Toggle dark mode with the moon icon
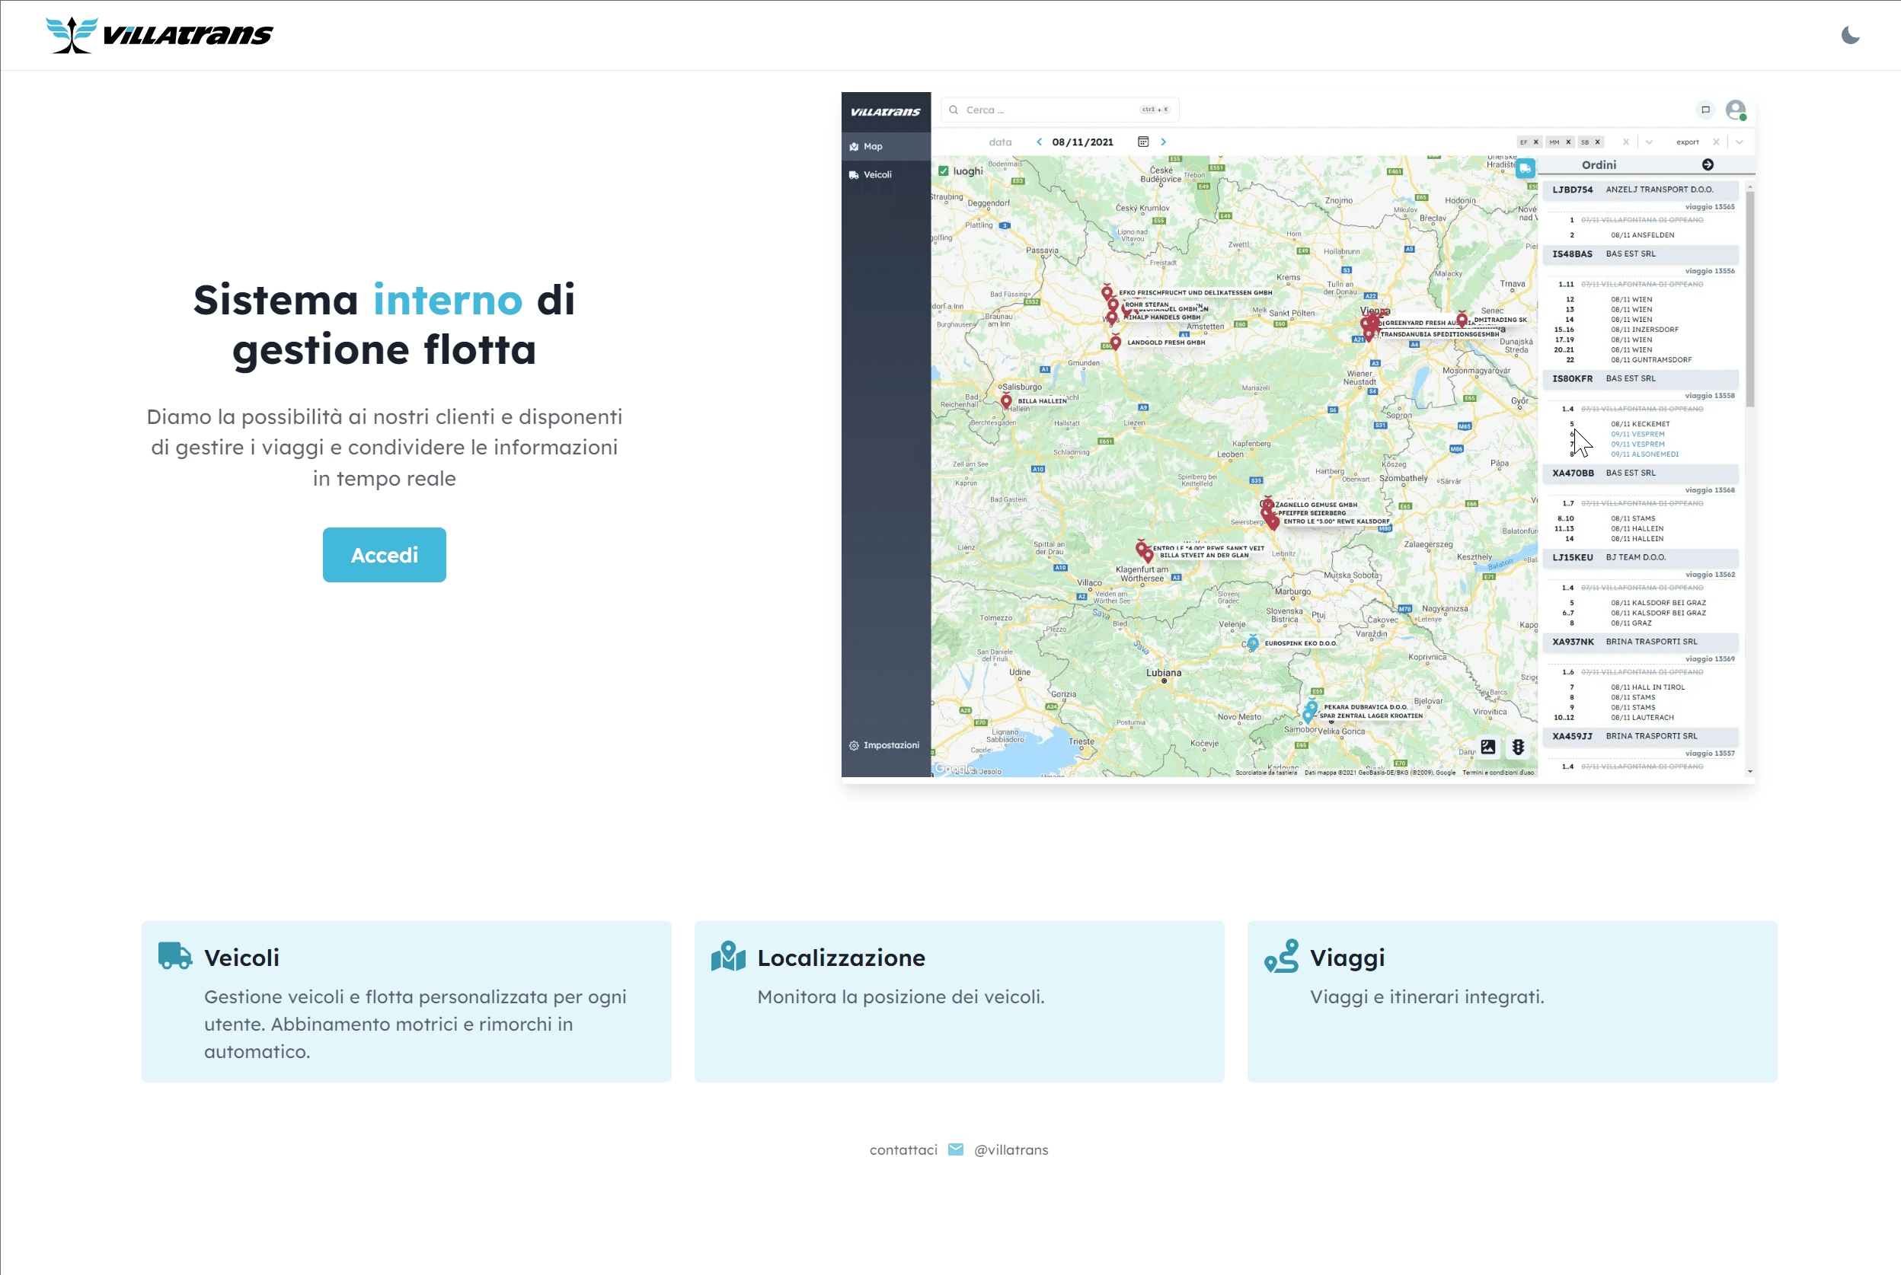Image resolution: width=1901 pixels, height=1275 pixels. 1850,35
